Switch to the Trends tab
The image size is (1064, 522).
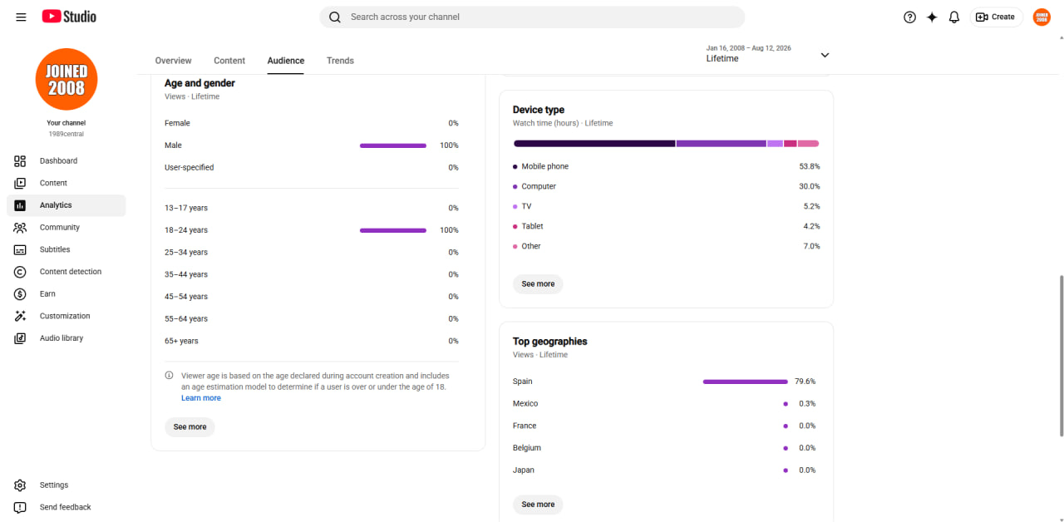pos(340,61)
